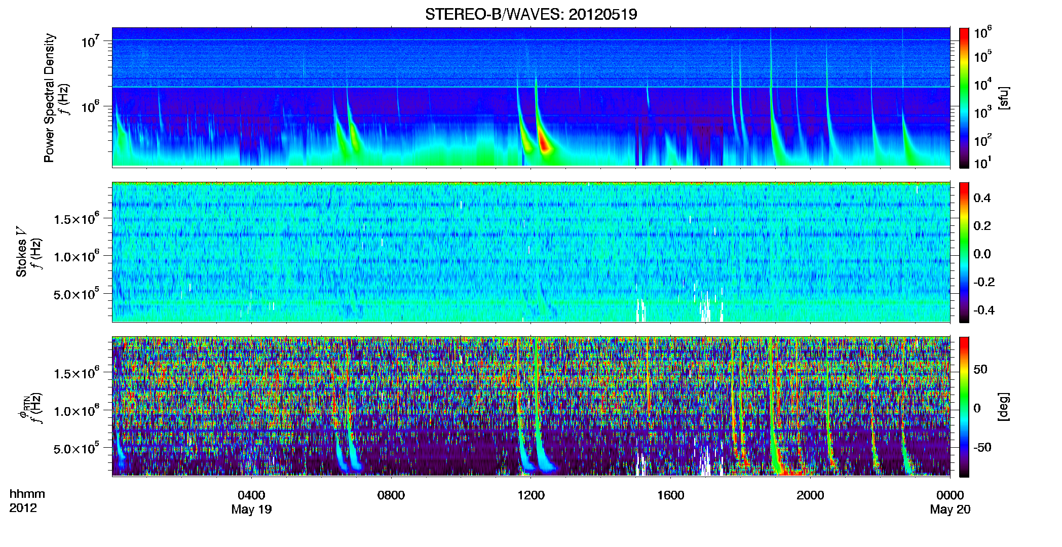Image resolution: width=1062 pixels, height=547 pixels.
Task: Click the plot title STEREO-B/WAVES: 20120519
Action: [531, 14]
